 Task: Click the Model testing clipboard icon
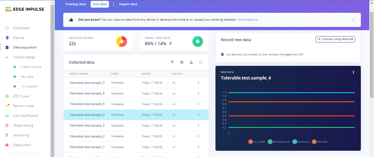point(7,125)
